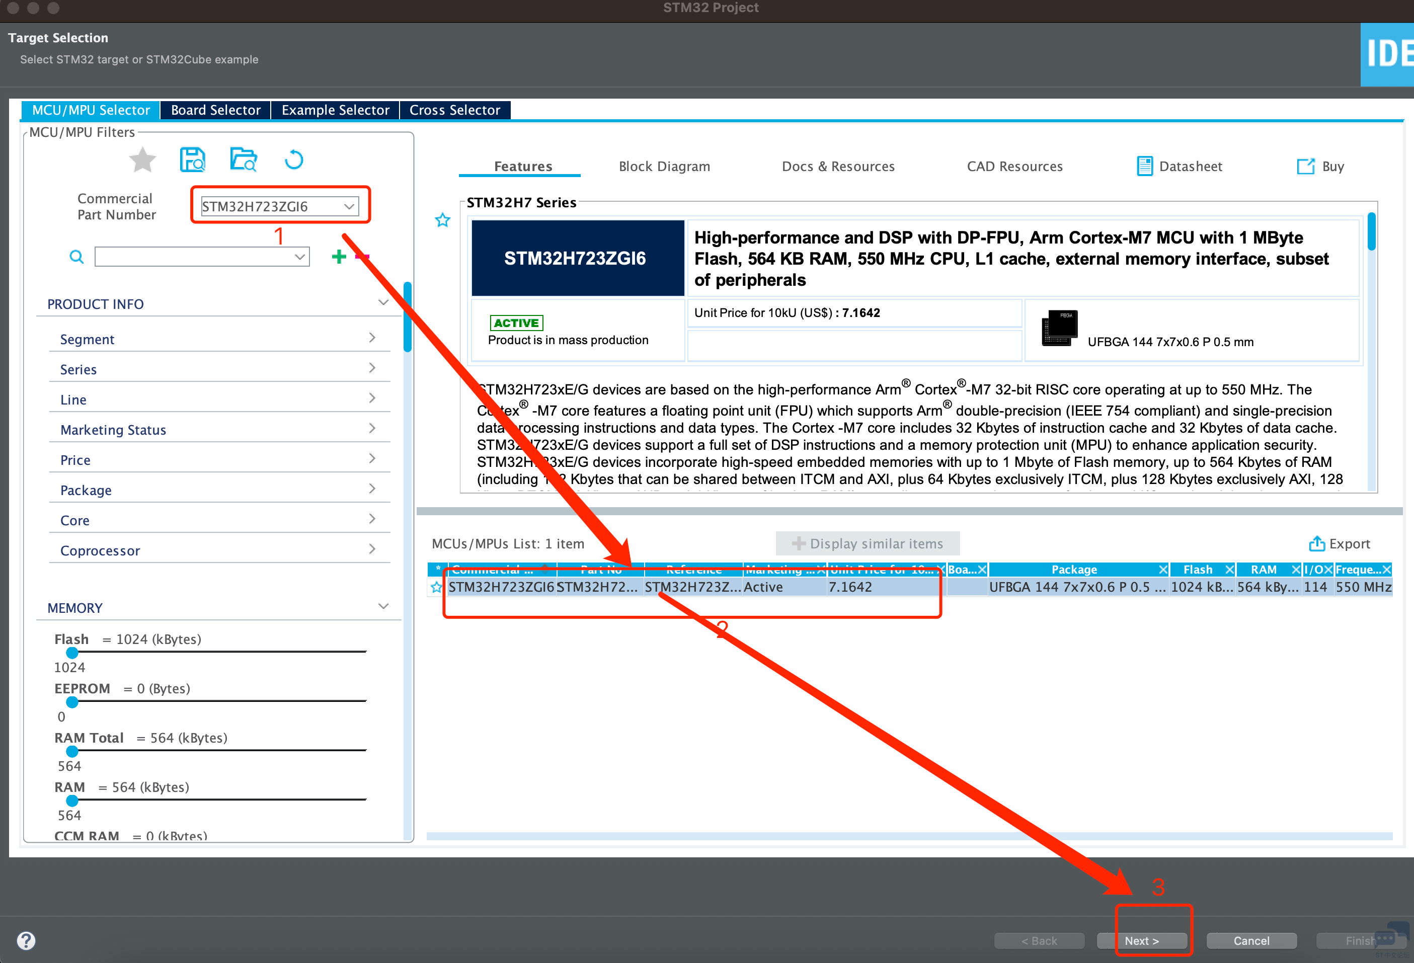Image resolution: width=1414 pixels, height=963 pixels.
Task: Adjust the Flash memory slider handle
Action: pyautogui.click(x=72, y=653)
